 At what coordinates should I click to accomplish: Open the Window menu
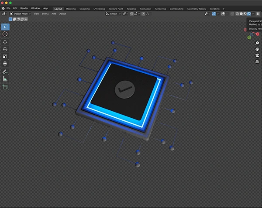(35, 8)
